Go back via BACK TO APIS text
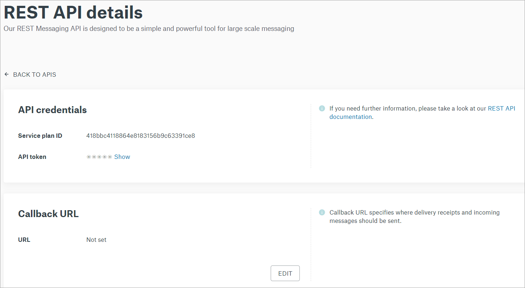 coord(35,75)
